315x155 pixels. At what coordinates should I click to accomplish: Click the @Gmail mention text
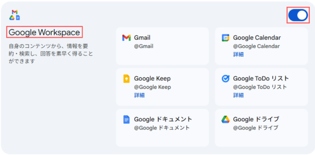(x=144, y=47)
